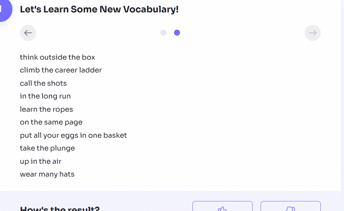The width and height of the screenshot is (344, 211).
Task: Click the "Let's Learn Some New Vocabulary!" heading
Action: click(99, 10)
